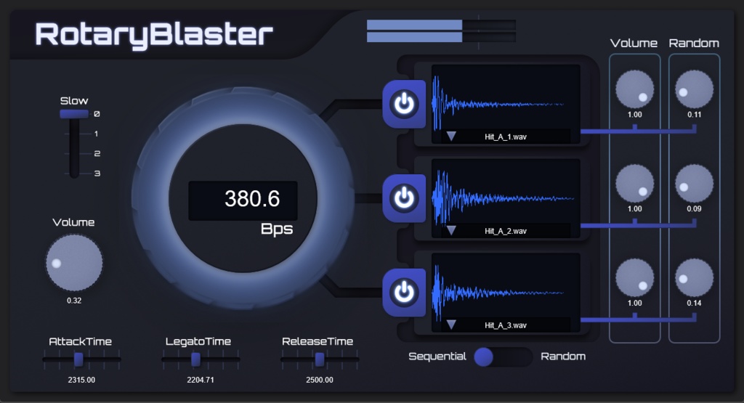This screenshot has height=403, width=744.
Task: Click random value 0.14
Action: (694, 303)
